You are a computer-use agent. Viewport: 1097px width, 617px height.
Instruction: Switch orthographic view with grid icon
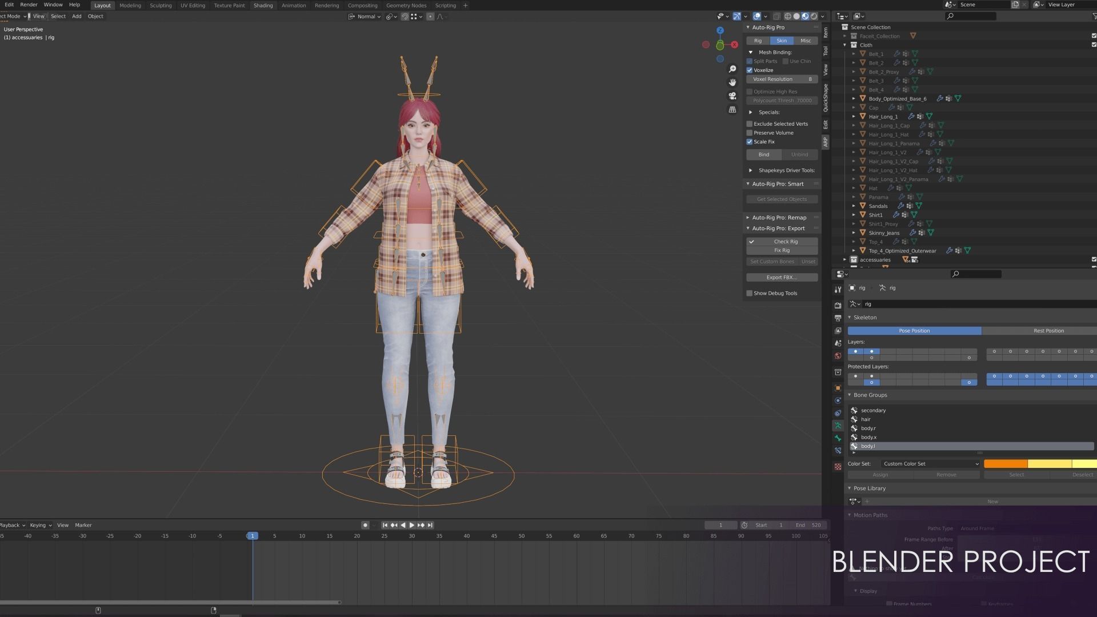[x=732, y=110]
